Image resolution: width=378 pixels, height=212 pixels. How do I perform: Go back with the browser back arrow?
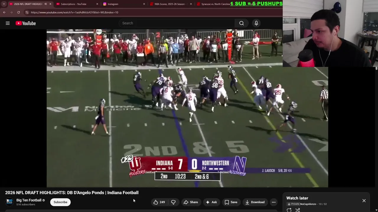point(4,12)
